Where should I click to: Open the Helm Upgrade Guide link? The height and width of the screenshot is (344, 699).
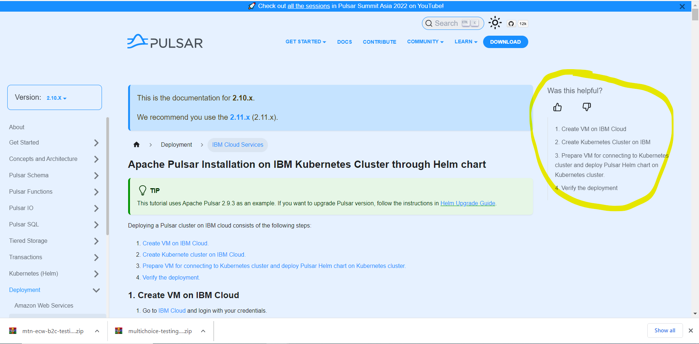tap(468, 203)
